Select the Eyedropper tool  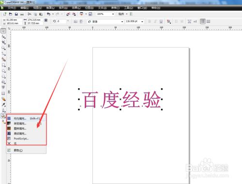pyautogui.click(x=3, y=105)
